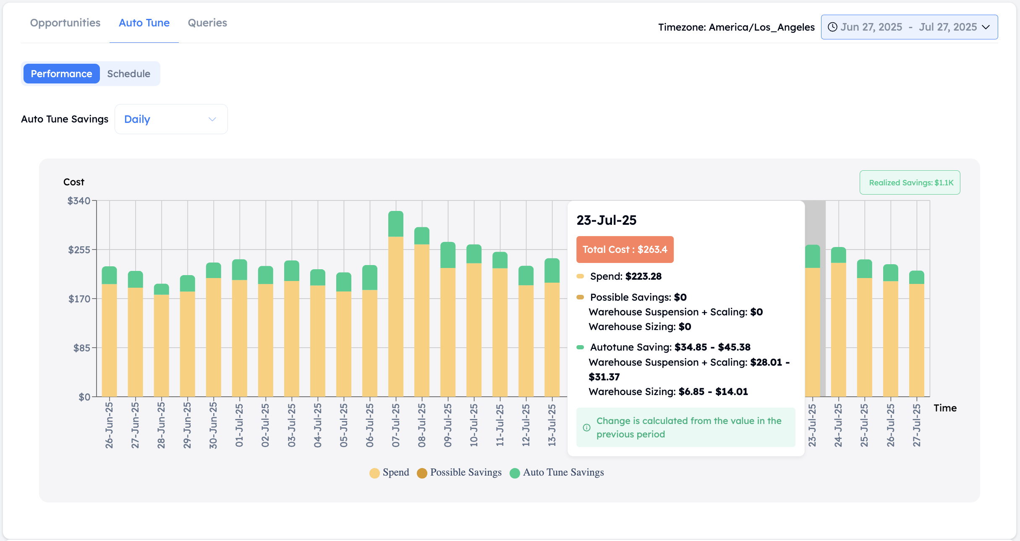Click the clock icon in date range picker
The width and height of the screenshot is (1020, 541).
pos(832,27)
